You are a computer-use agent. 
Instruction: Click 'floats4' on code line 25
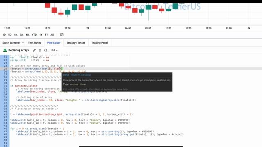(x=16, y=69)
